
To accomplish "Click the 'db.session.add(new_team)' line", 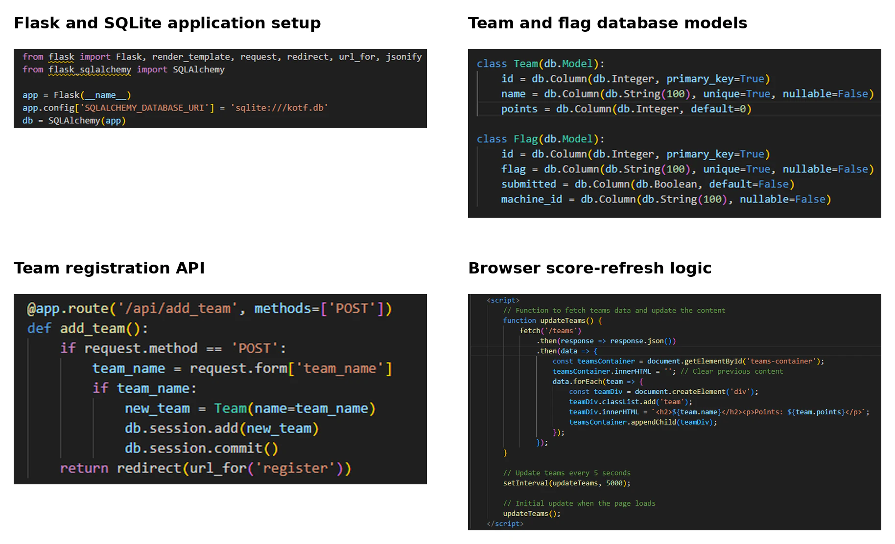I will tap(222, 429).
